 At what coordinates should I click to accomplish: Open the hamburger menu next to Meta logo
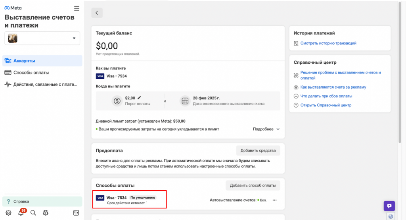click(77, 8)
